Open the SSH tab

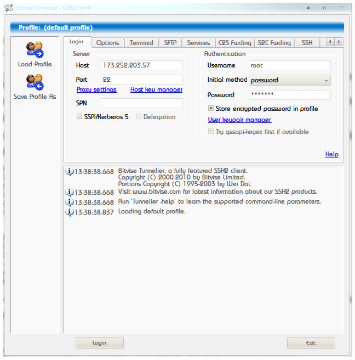307,43
